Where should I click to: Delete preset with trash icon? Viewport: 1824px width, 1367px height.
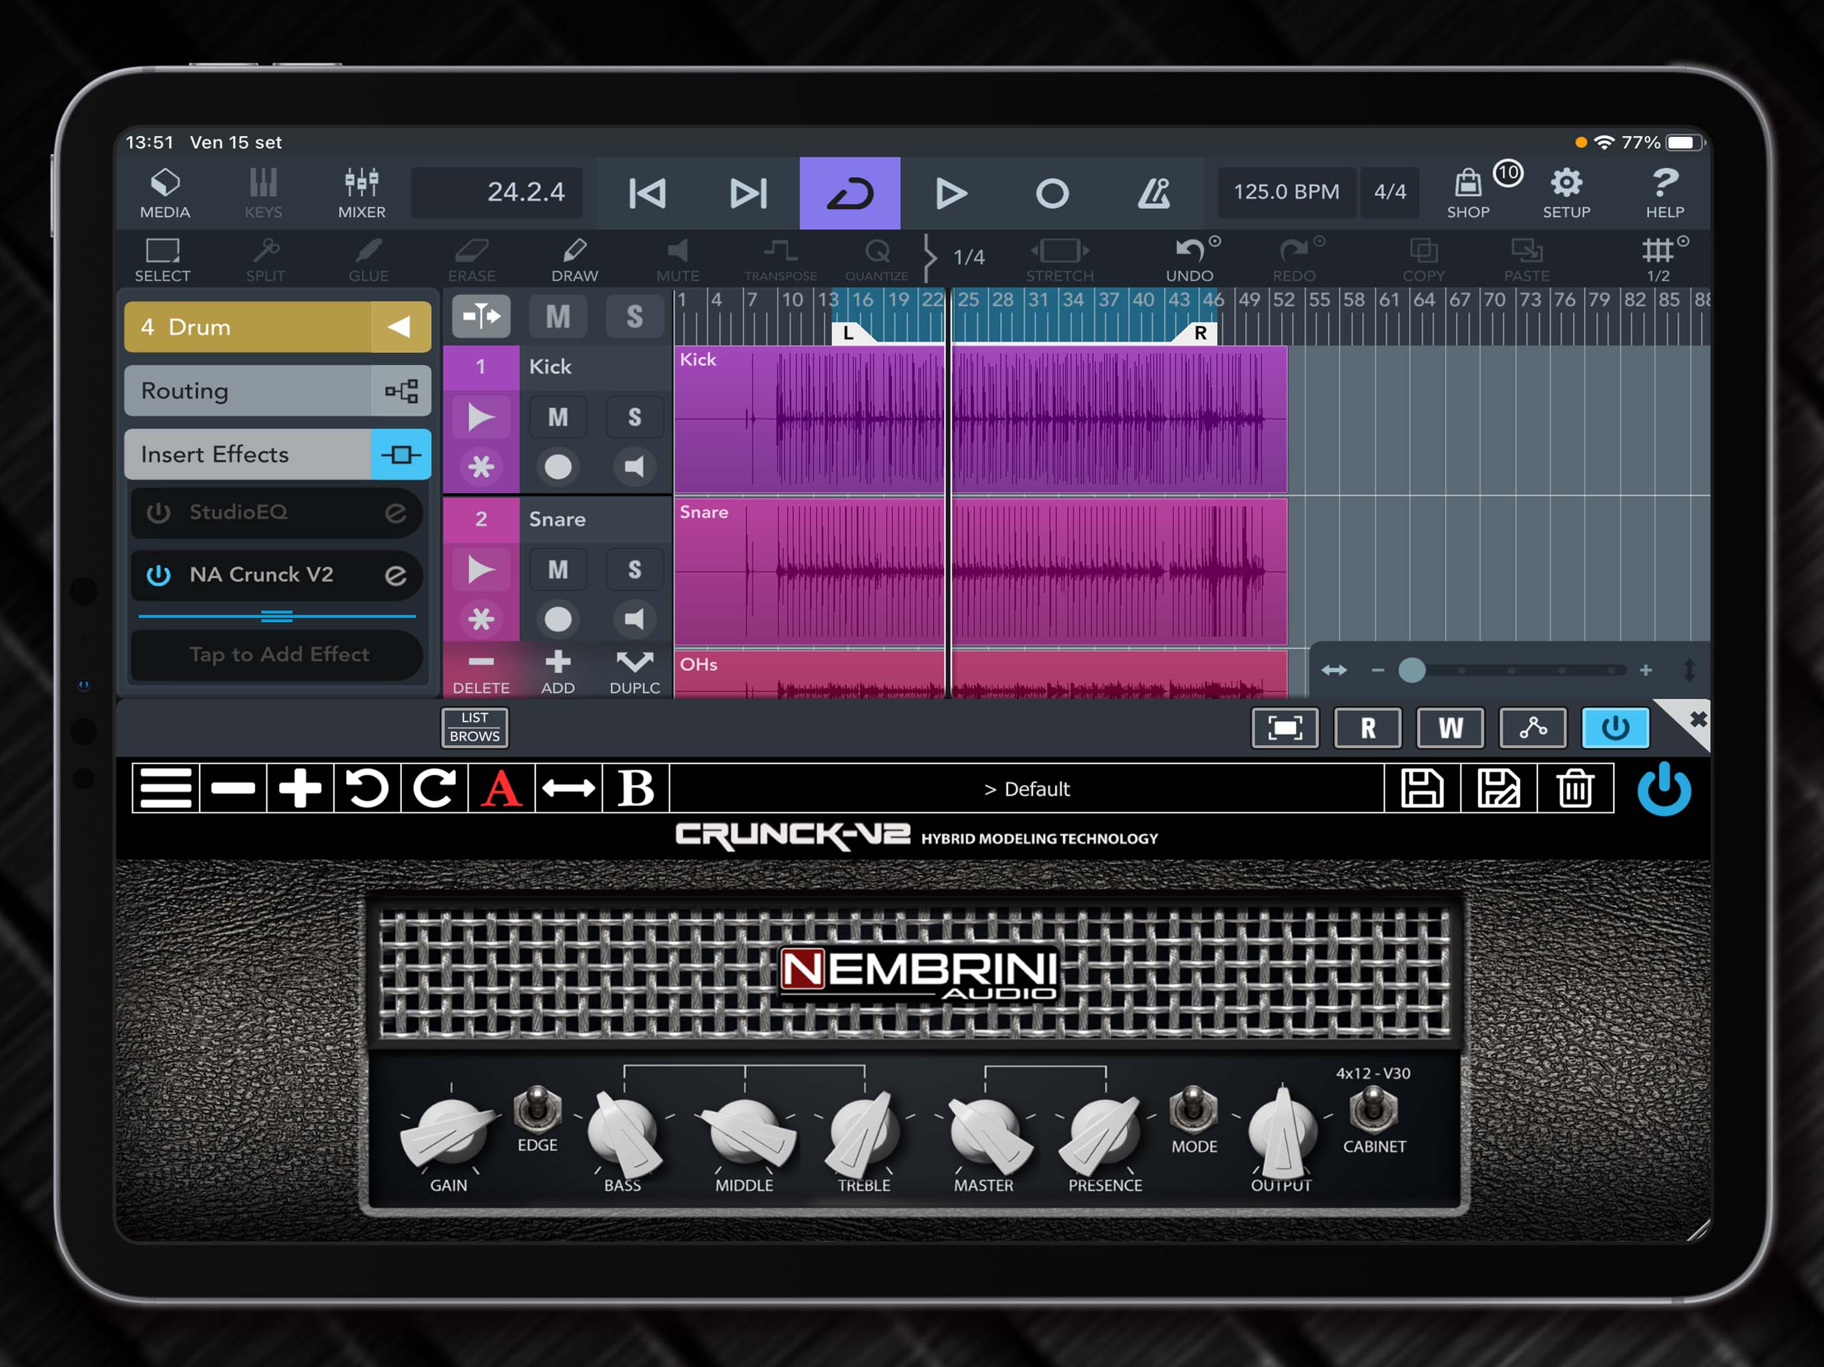coord(1575,789)
